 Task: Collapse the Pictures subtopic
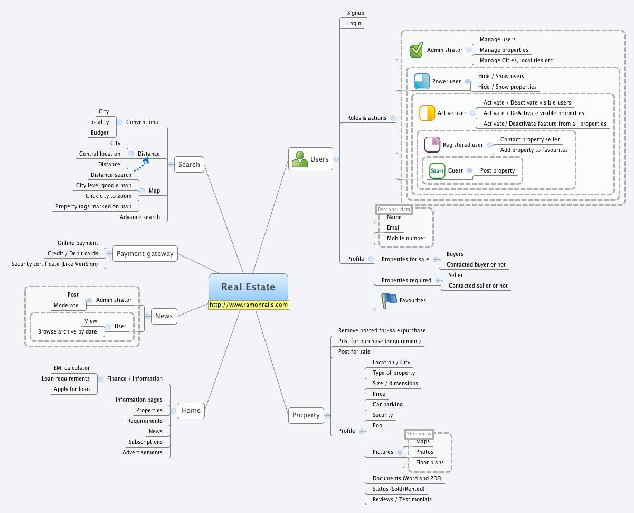click(400, 452)
